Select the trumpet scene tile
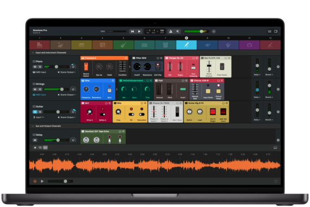 tap(207, 45)
